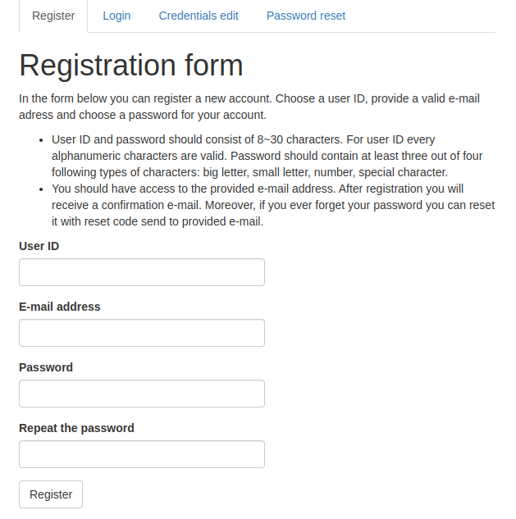Screen dimensions: 516x519
Task: Click the confirmation e-mail bullet text
Action: tap(271, 205)
